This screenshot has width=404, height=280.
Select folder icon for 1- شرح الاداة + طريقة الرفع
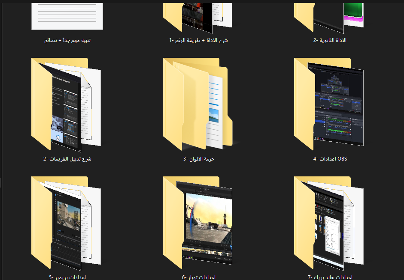point(197,18)
